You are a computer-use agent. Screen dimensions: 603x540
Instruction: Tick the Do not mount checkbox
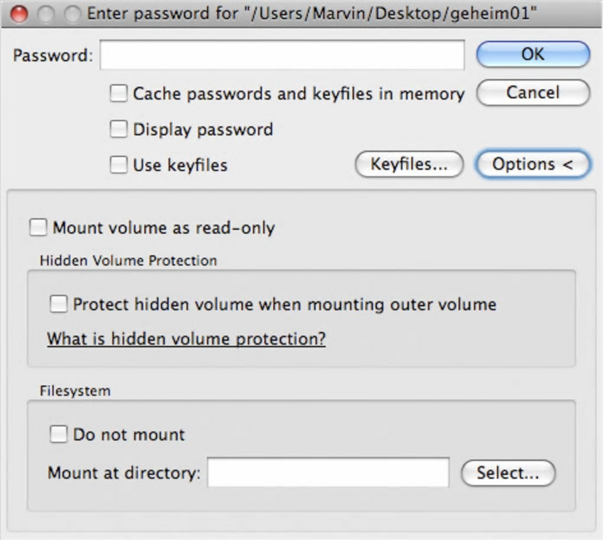(x=59, y=435)
